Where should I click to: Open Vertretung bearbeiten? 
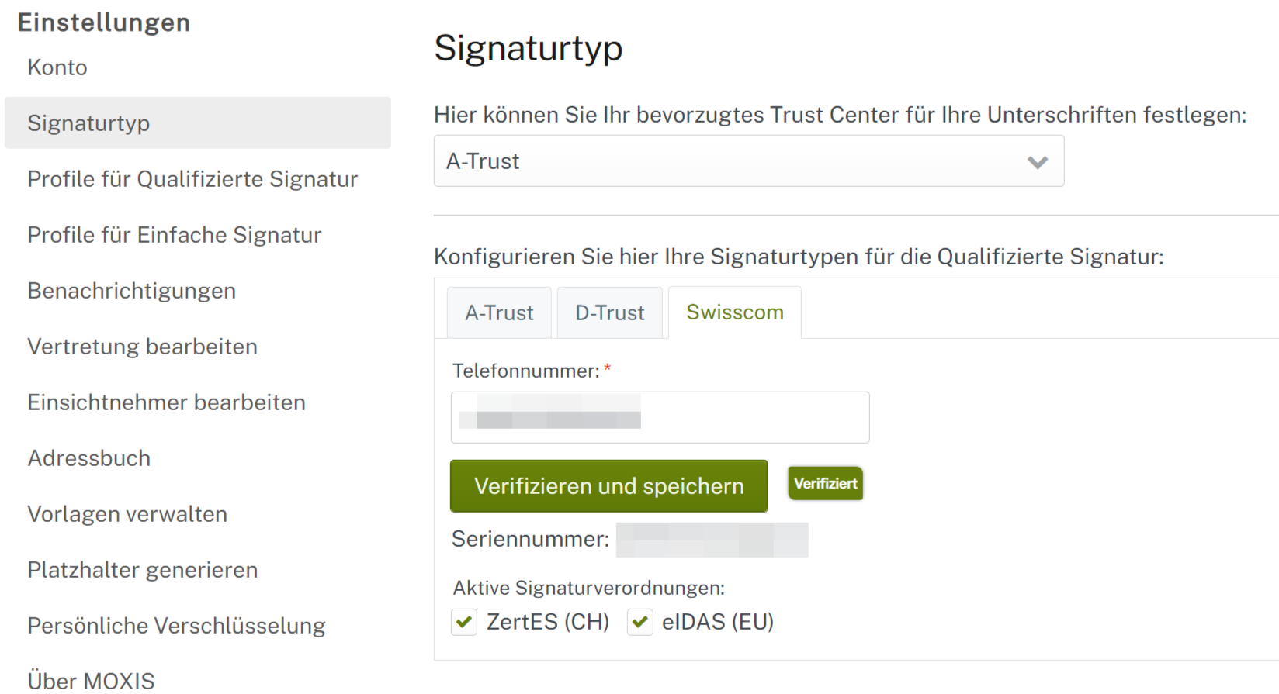point(143,347)
